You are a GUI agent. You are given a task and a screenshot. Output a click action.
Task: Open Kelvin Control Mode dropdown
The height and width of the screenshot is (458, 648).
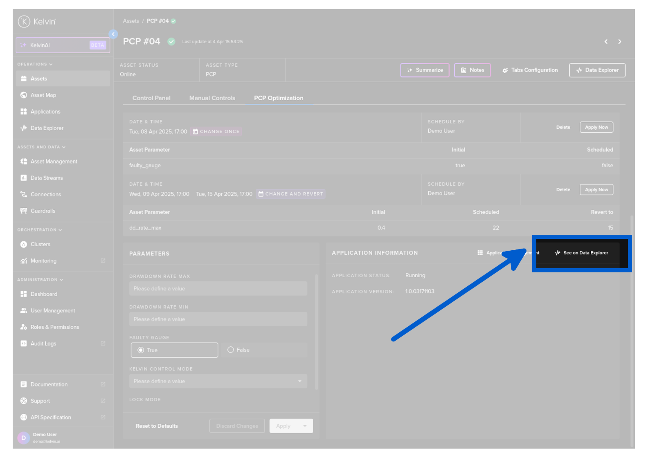218,382
